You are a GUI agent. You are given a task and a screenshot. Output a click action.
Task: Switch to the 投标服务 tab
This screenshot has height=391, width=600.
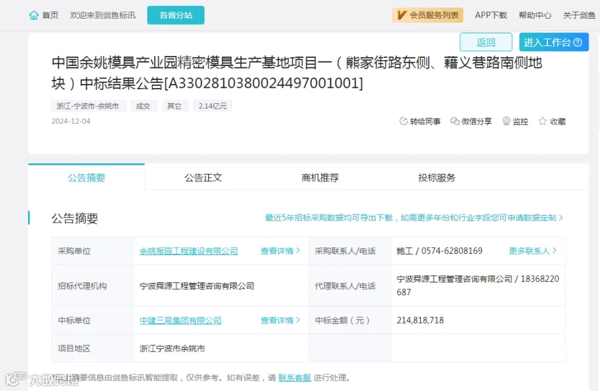(437, 177)
